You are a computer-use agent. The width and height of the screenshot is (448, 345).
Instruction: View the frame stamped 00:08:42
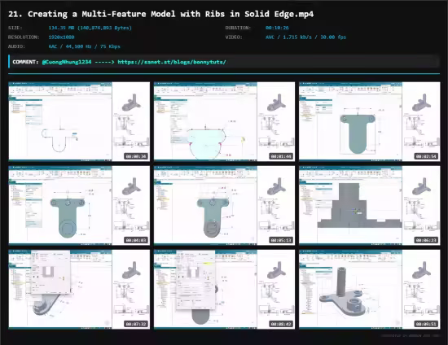tap(224, 289)
